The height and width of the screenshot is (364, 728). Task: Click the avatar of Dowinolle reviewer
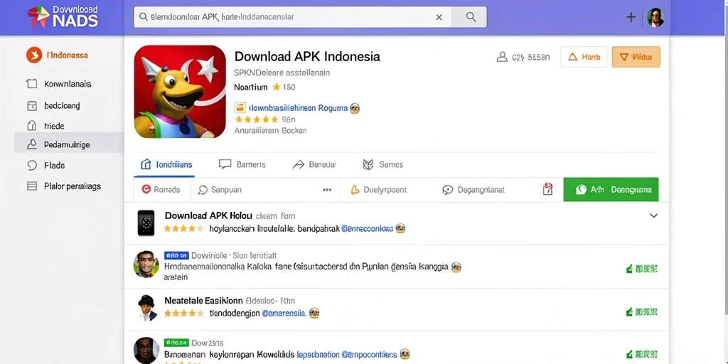pyautogui.click(x=146, y=264)
